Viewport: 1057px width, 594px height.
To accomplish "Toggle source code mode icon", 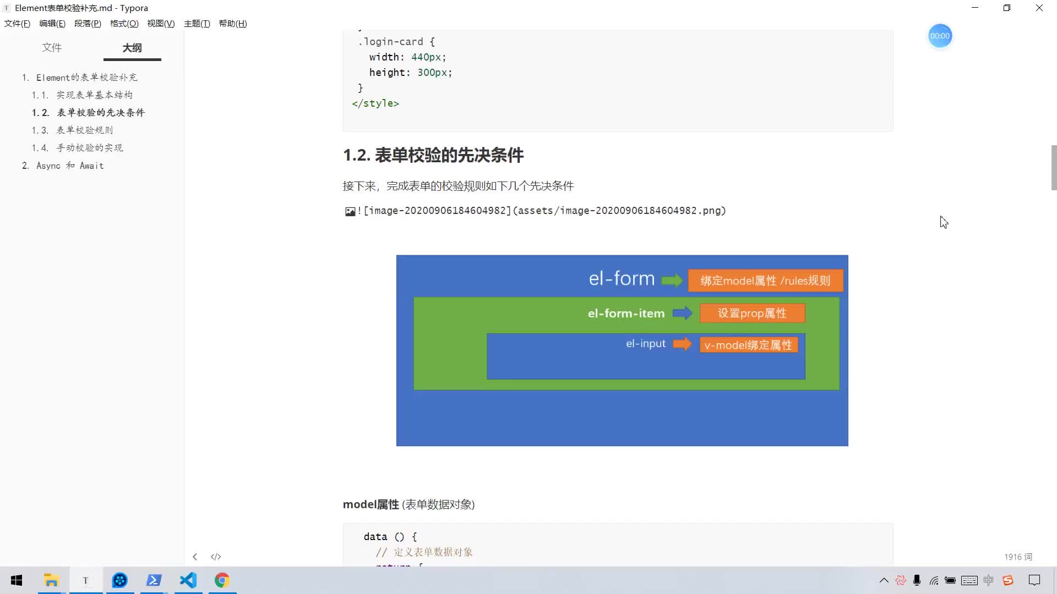I will [216, 557].
